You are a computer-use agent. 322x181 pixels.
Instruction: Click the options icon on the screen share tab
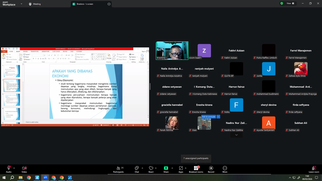pyautogui.click(x=109, y=4)
